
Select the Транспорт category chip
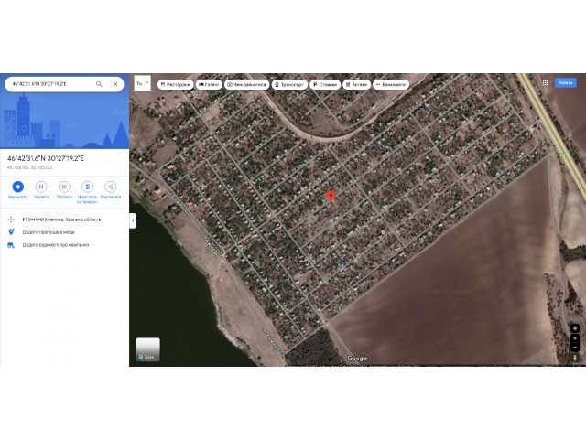point(289,85)
